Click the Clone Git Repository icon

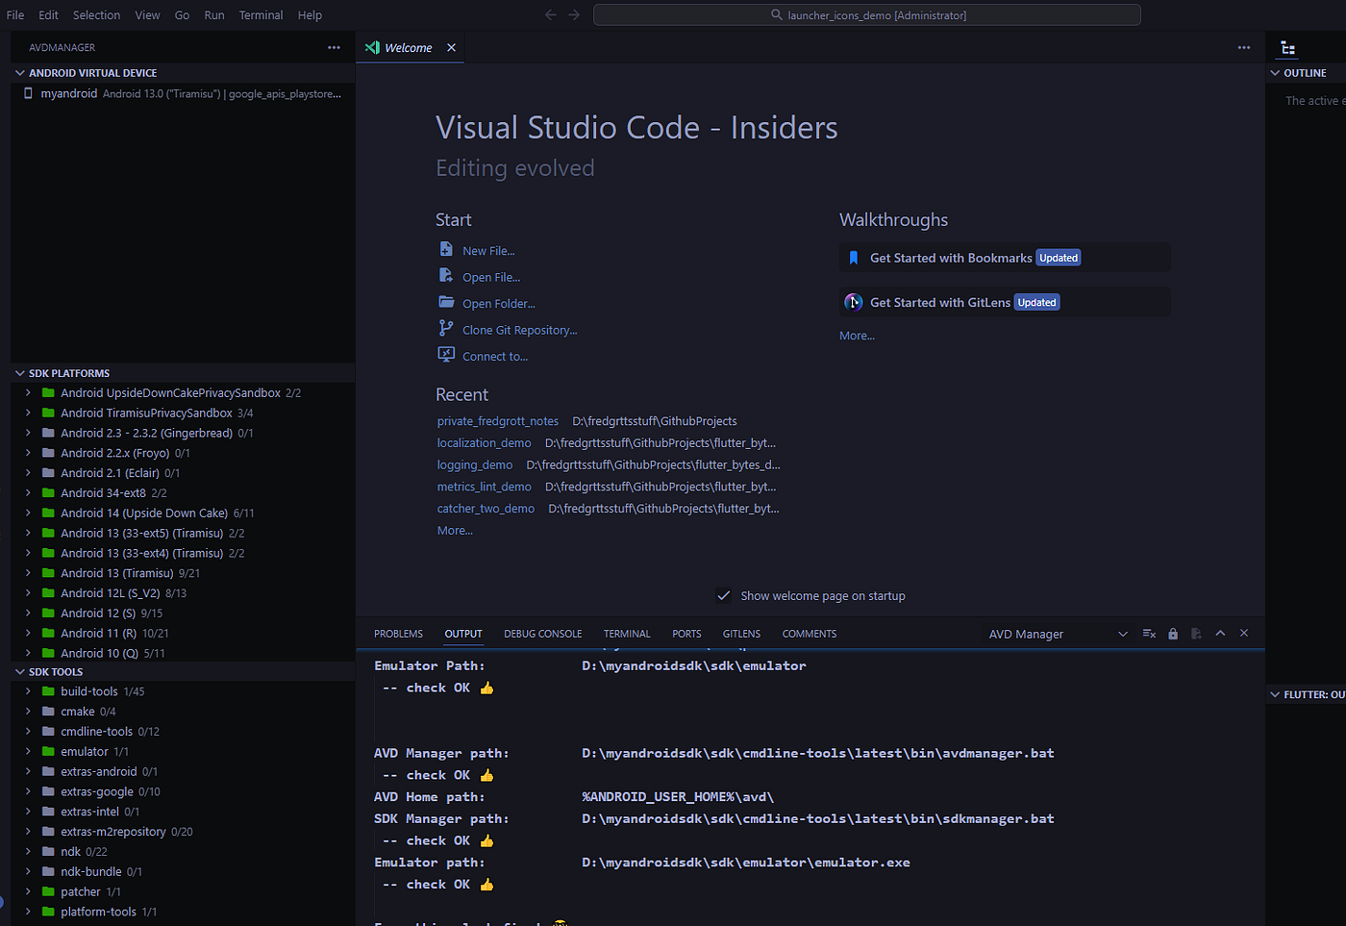[446, 328]
